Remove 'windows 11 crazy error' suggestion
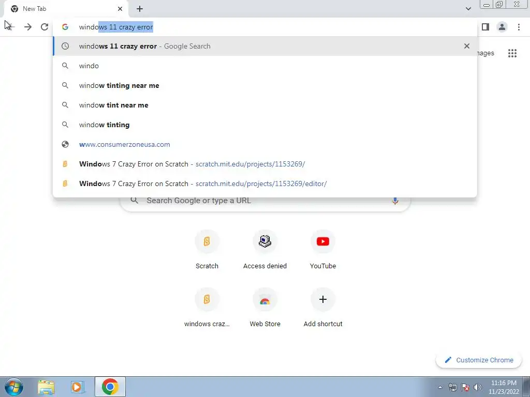Viewport: 530px width, 397px height. pos(467,46)
